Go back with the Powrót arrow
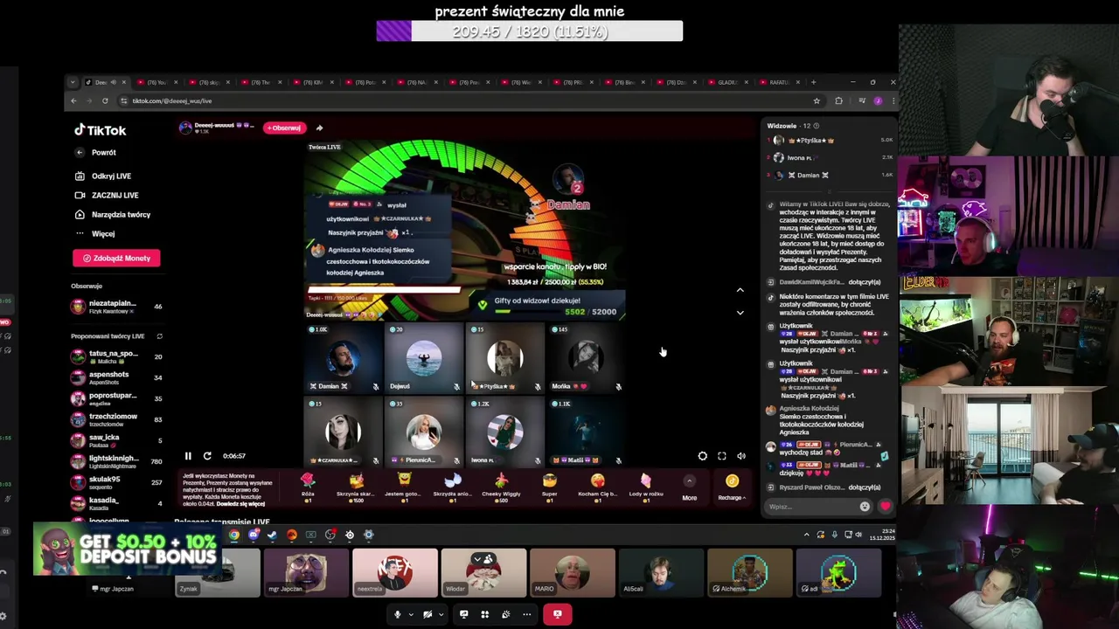 click(80, 152)
